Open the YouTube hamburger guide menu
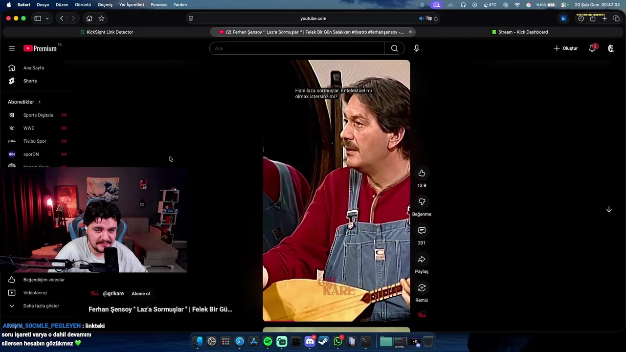This screenshot has height=352, width=626. 12,48
